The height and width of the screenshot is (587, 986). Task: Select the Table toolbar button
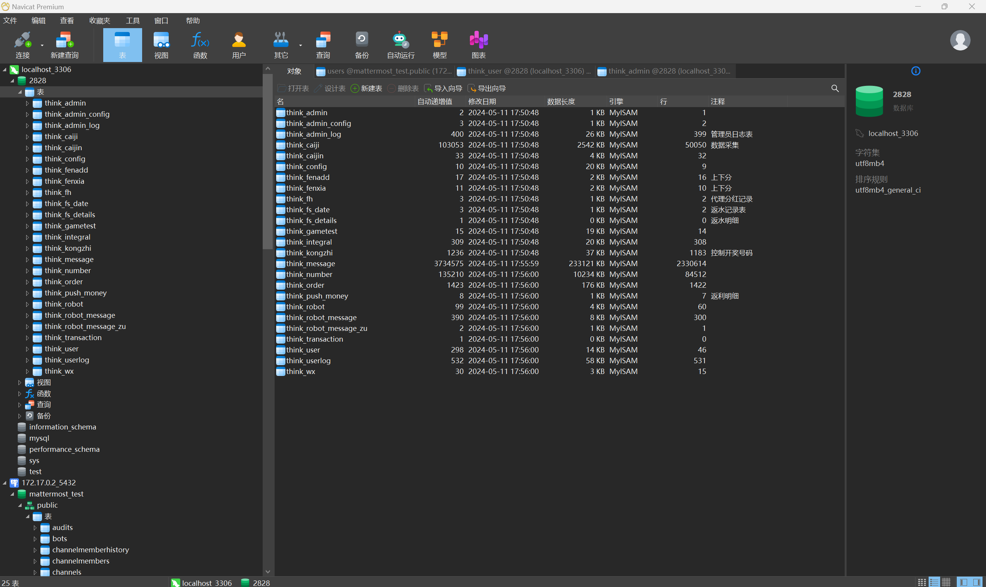pyautogui.click(x=122, y=45)
